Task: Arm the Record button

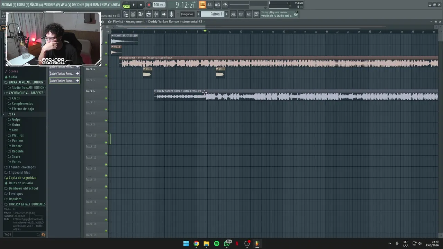Action: [149, 5]
